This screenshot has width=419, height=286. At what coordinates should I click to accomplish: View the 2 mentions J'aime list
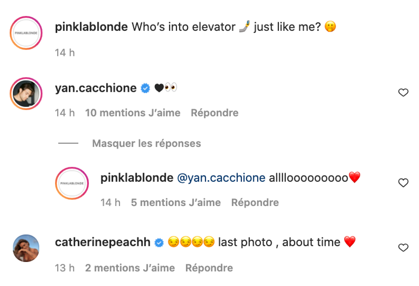130,268
